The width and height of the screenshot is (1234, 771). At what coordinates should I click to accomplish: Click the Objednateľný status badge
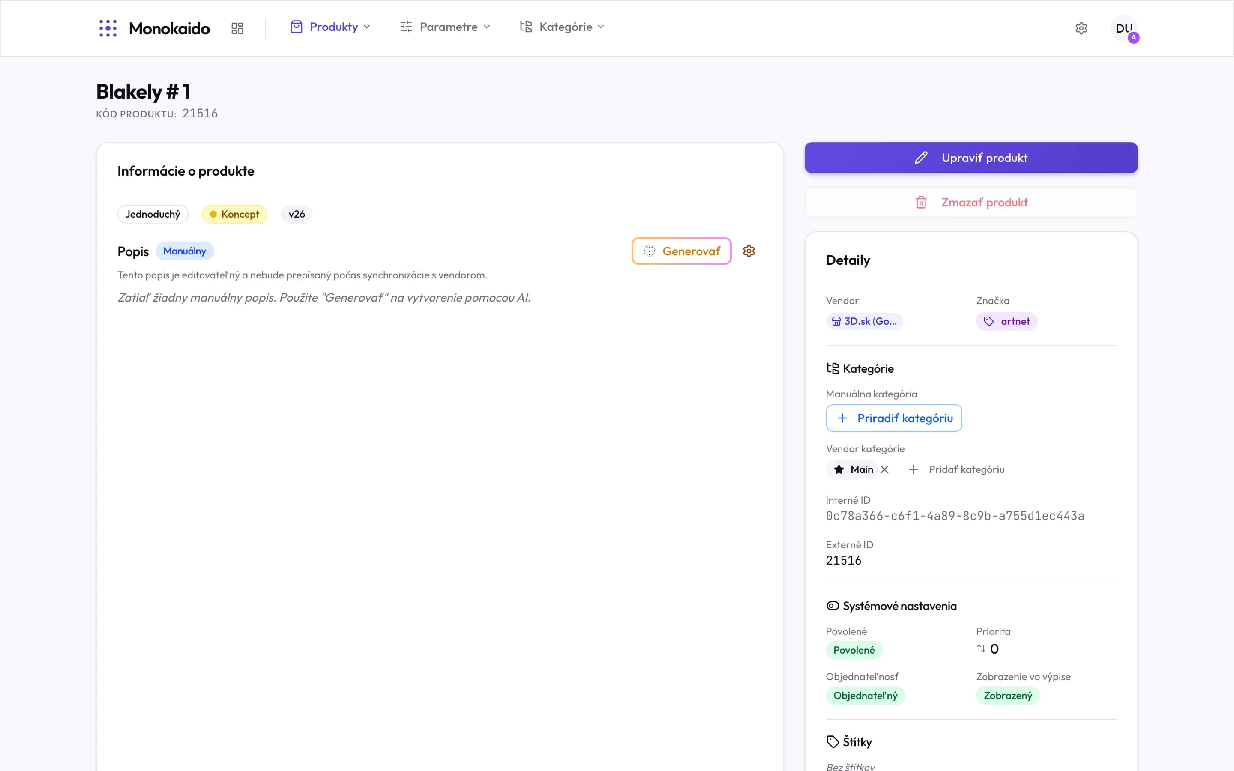pyautogui.click(x=866, y=696)
